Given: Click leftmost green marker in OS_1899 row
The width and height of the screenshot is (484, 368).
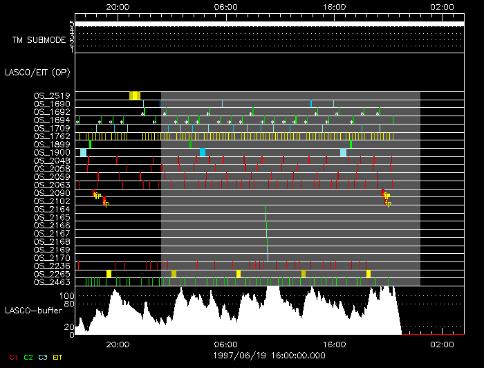Looking at the screenshot, I should (90, 144).
